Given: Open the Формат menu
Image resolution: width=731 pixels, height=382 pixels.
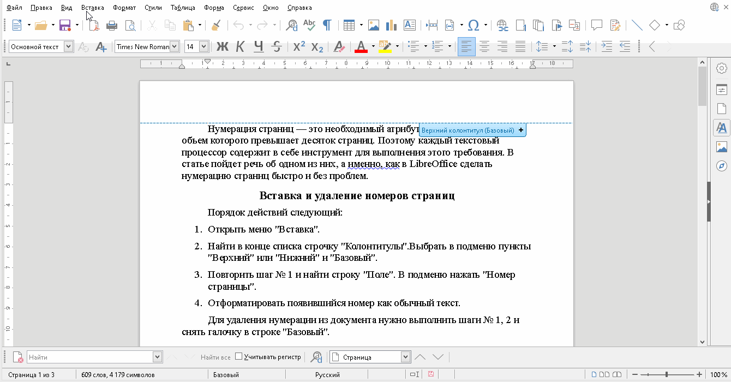Looking at the screenshot, I should tap(124, 8).
